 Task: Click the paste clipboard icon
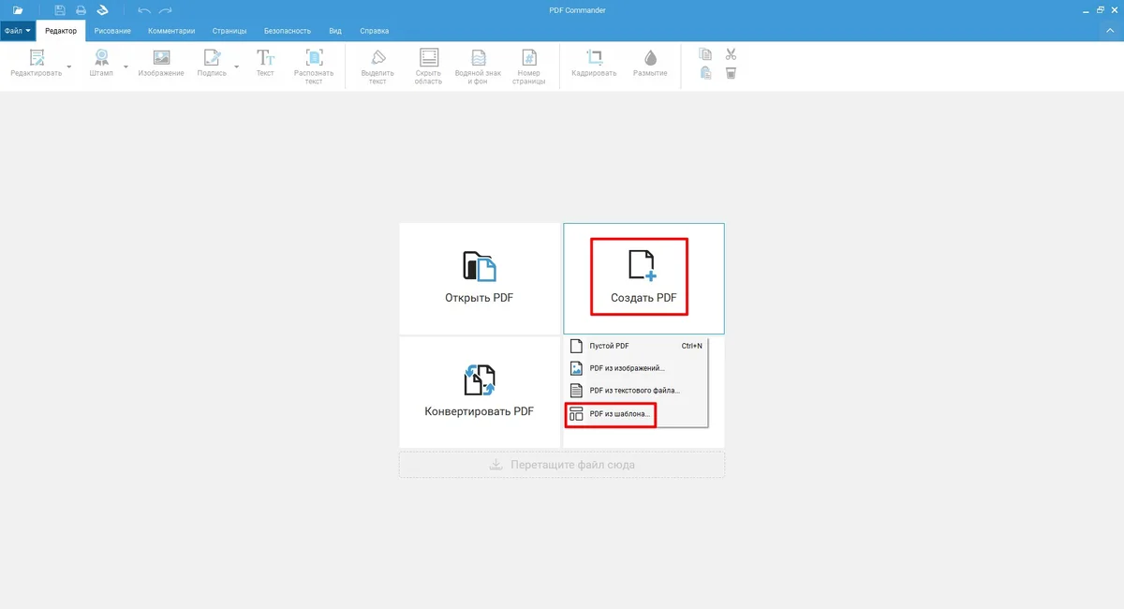tap(705, 73)
